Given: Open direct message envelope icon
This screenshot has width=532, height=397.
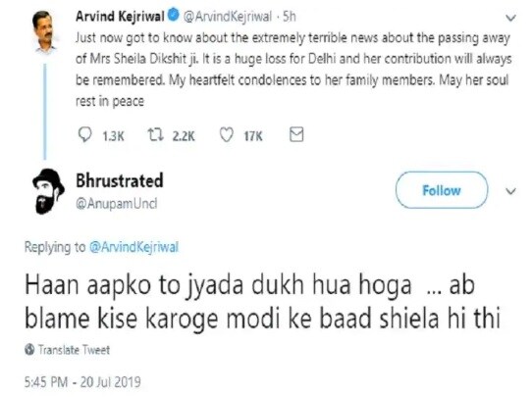Looking at the screenshot, I should point(296,134).
